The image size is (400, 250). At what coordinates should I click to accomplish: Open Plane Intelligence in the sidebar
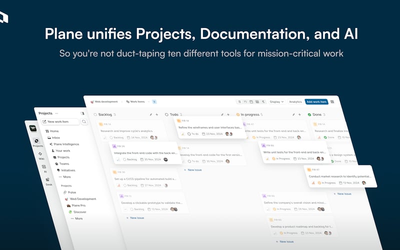coord(64,144)
